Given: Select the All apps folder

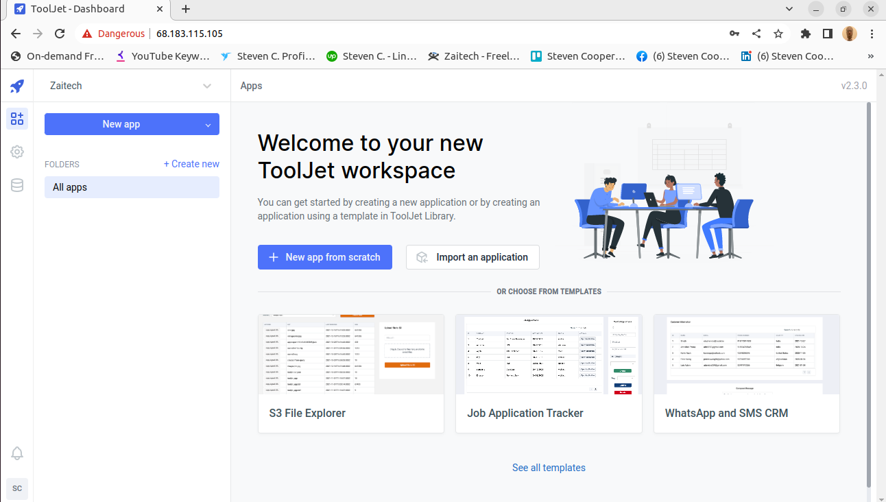Looking at the screenshot, I should point(69,187).
